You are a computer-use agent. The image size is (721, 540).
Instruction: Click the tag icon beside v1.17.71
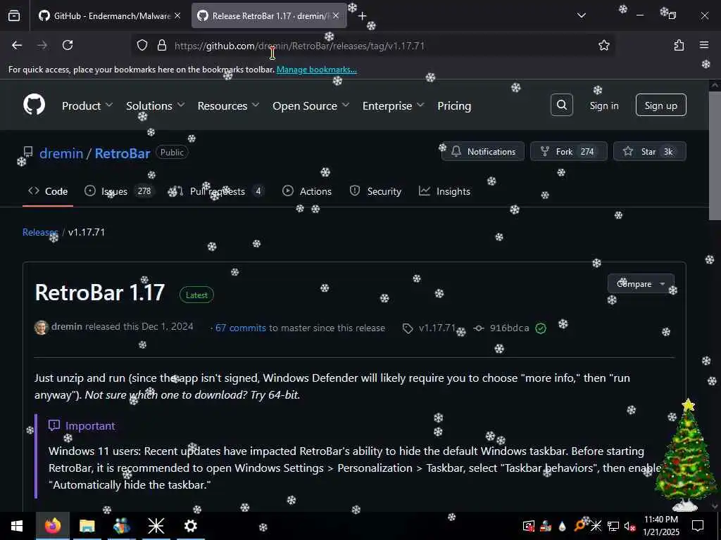(408, 328)
